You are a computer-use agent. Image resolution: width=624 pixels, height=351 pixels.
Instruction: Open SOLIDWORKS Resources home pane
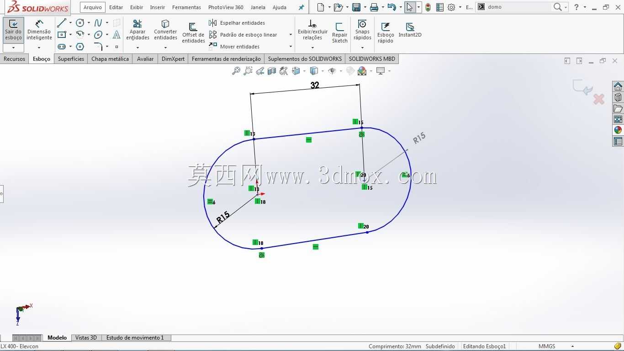[x=618, y=86]
